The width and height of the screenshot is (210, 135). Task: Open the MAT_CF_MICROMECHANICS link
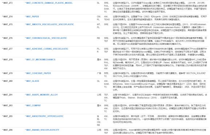tap(41, 59)
